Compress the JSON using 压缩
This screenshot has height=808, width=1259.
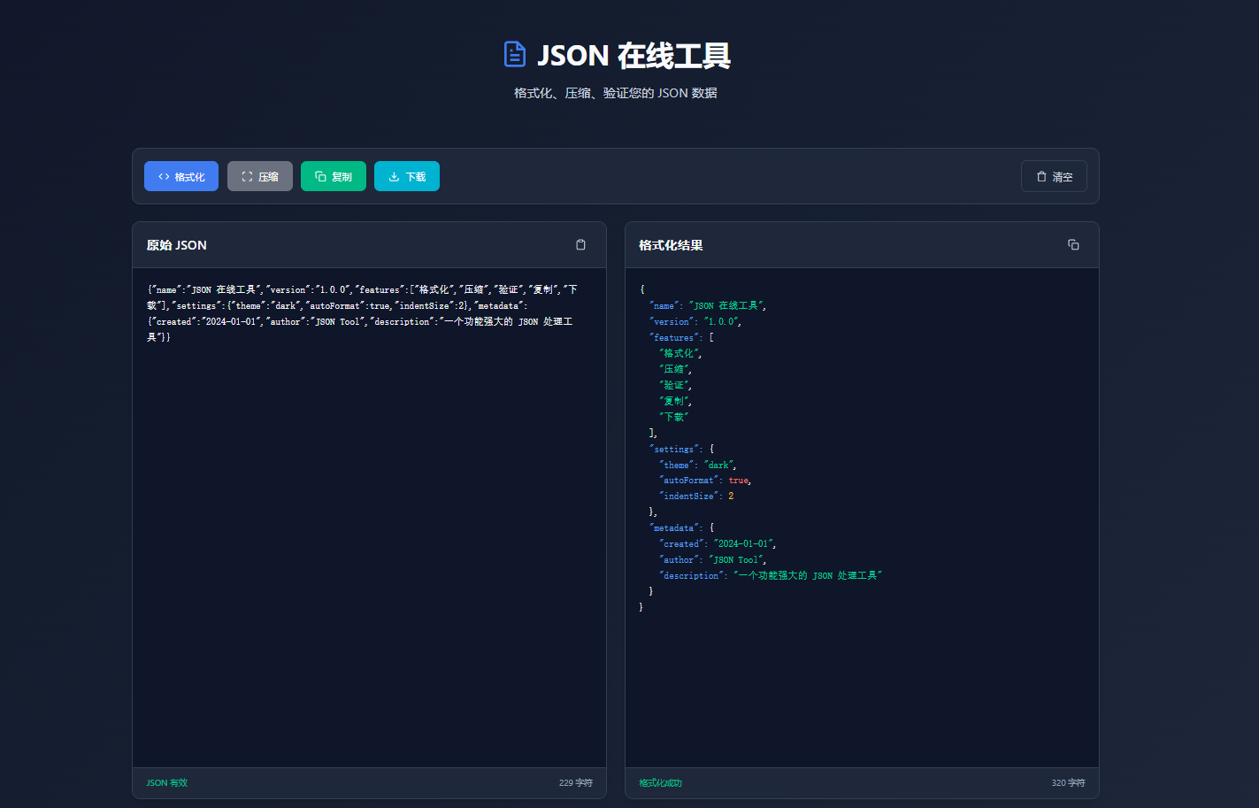pos(259,175)
